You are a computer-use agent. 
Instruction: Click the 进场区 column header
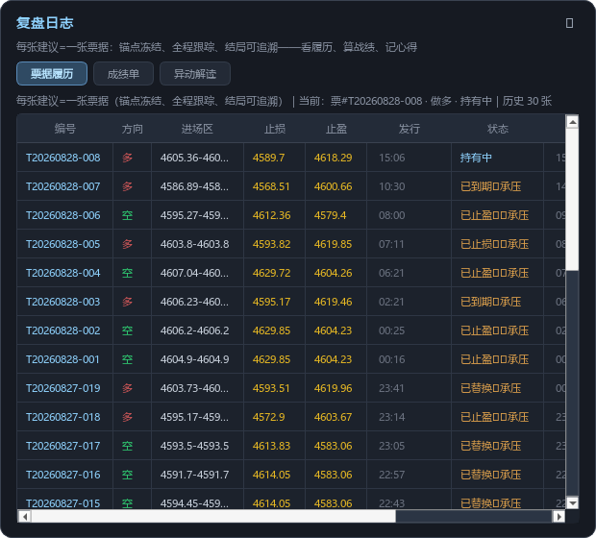tap(197, 129)
